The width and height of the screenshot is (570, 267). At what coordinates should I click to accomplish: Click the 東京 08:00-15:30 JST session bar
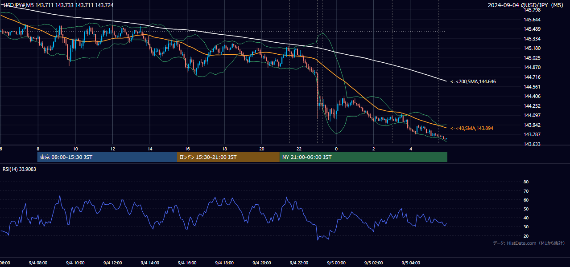click(107, 157)
